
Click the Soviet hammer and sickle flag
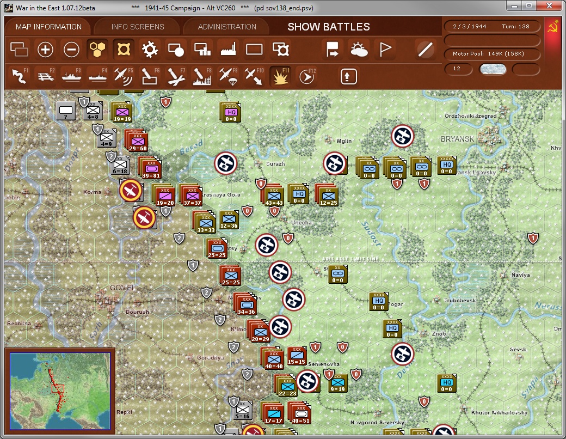[x=552, y=27]
